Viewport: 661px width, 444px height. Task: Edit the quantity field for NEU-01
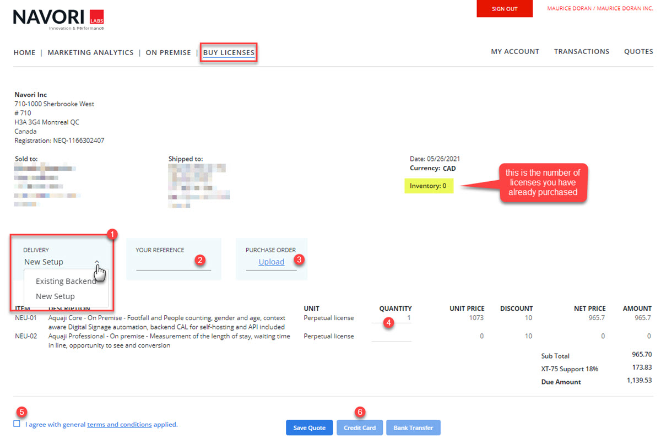pyautogui.click(x=392, y=318)
